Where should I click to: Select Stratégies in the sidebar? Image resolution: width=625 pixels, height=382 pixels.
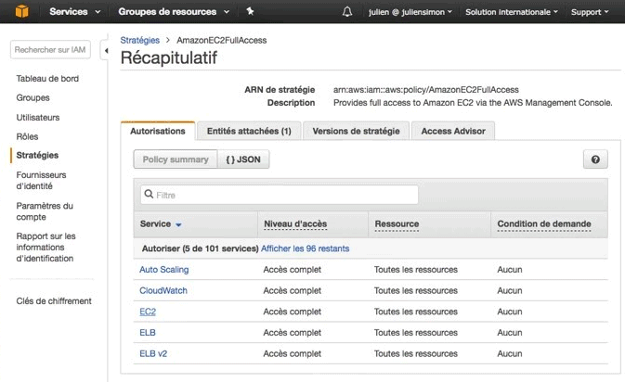(37, 155)
